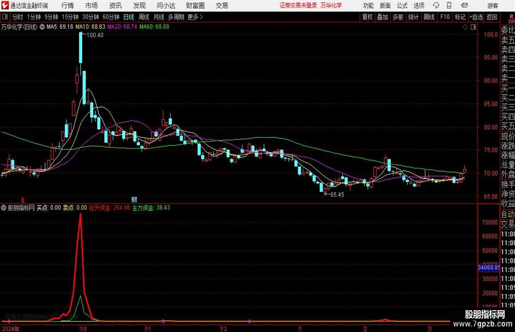This screenshot has width=515, height=332.
Task: Open the F10 company info button
Action: 445,17
